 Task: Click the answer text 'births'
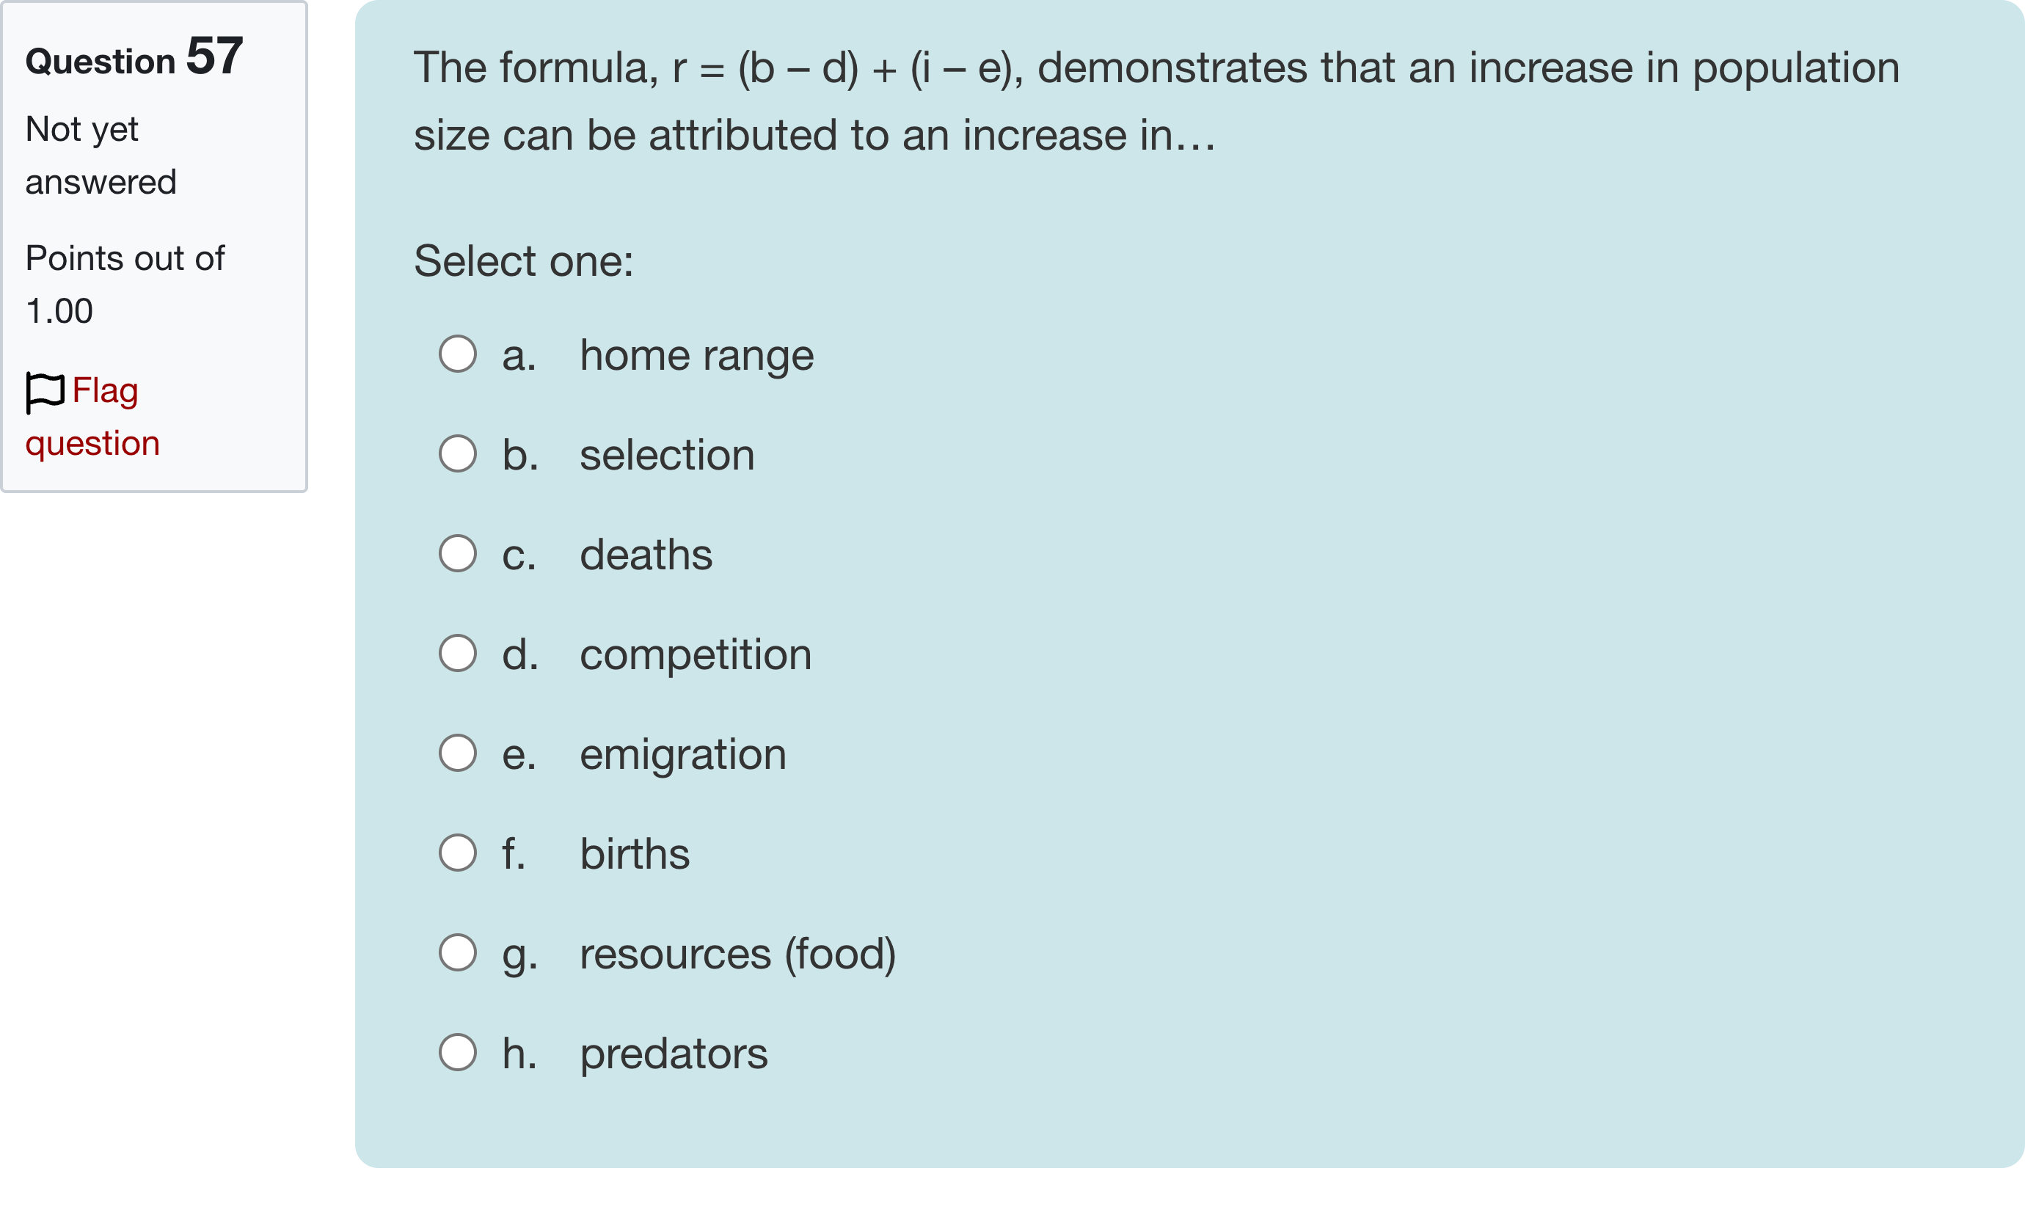point(635,855)
